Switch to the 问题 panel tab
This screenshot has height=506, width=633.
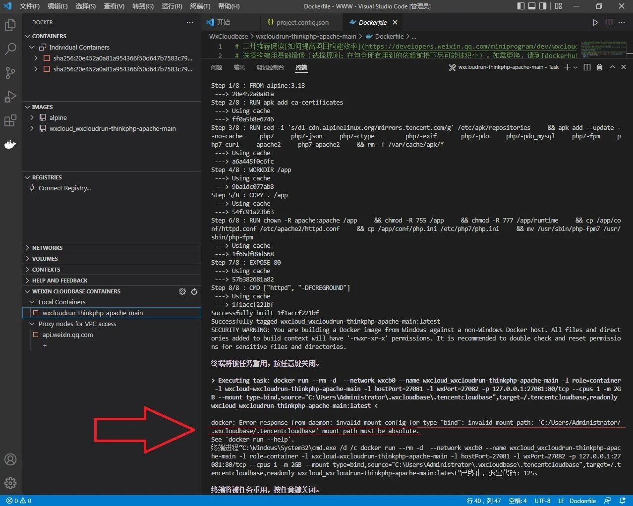coord(217,67)
